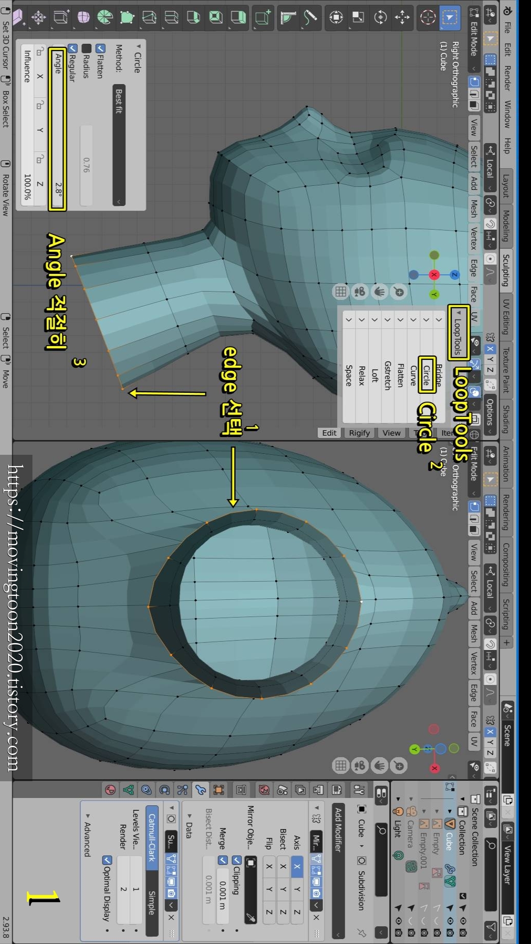Toggle the Mirror modifier Merge checkbox
This screenshot has height=944, width=531.
pyautogui.click(x=223, y=860)
